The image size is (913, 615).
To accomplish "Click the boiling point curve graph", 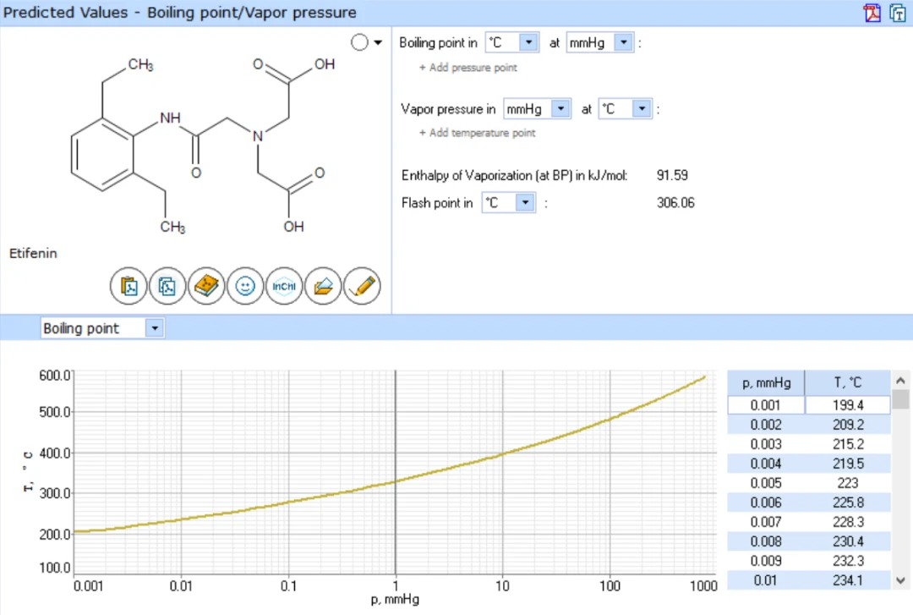I will pos(396,472).
